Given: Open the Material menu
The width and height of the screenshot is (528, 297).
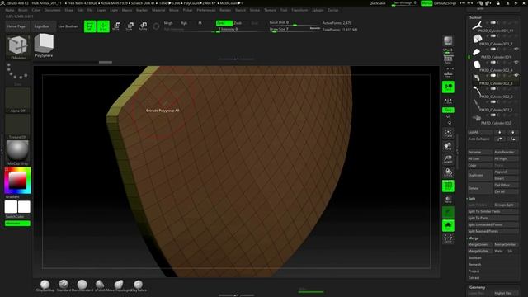Looking at the screenshot, I should tap(158, 10).
